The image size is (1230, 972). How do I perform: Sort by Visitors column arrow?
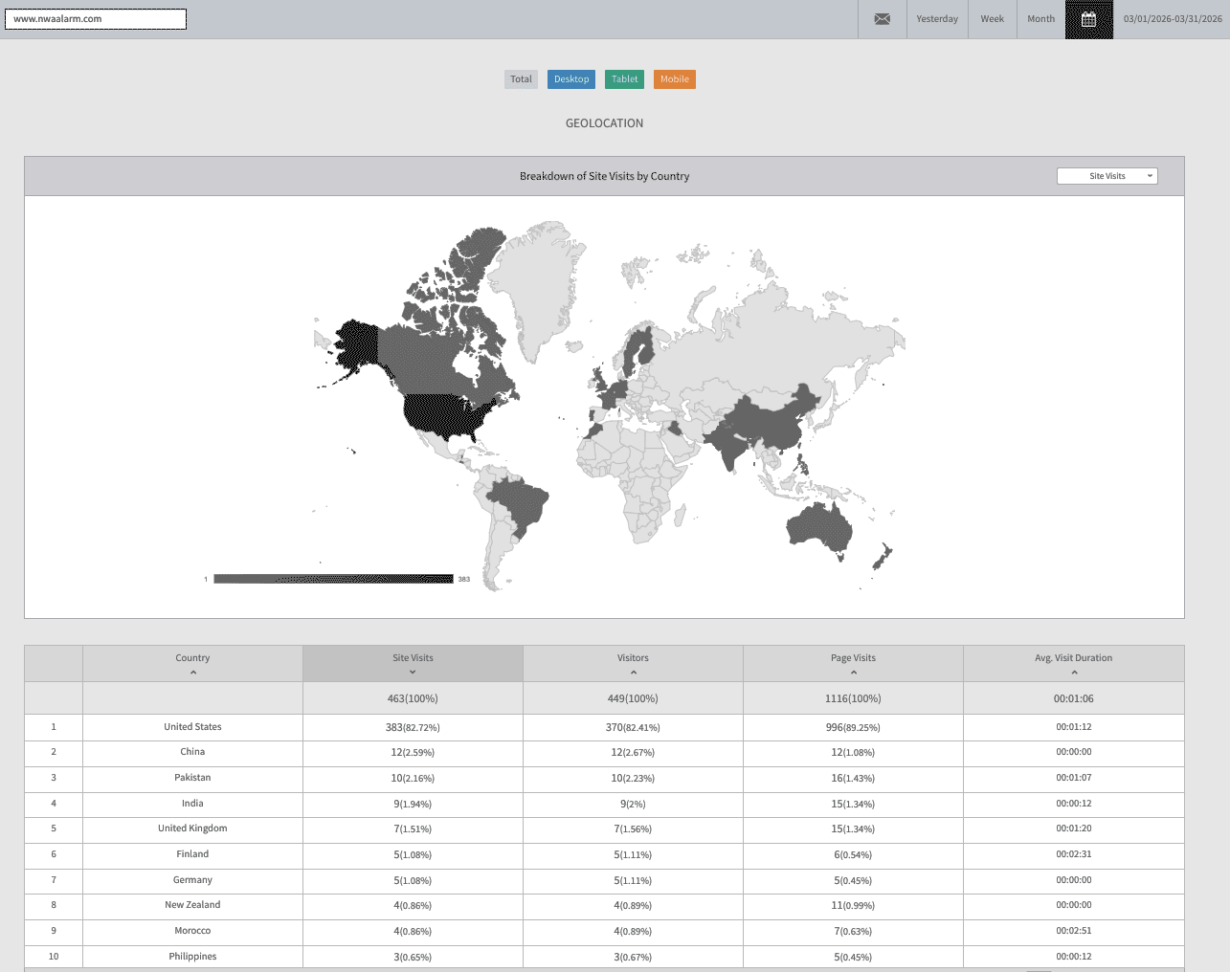[x=633, y=673]
